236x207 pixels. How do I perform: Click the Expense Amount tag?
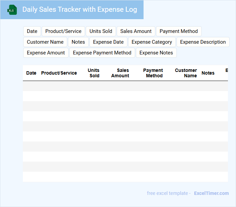point(46,53)
